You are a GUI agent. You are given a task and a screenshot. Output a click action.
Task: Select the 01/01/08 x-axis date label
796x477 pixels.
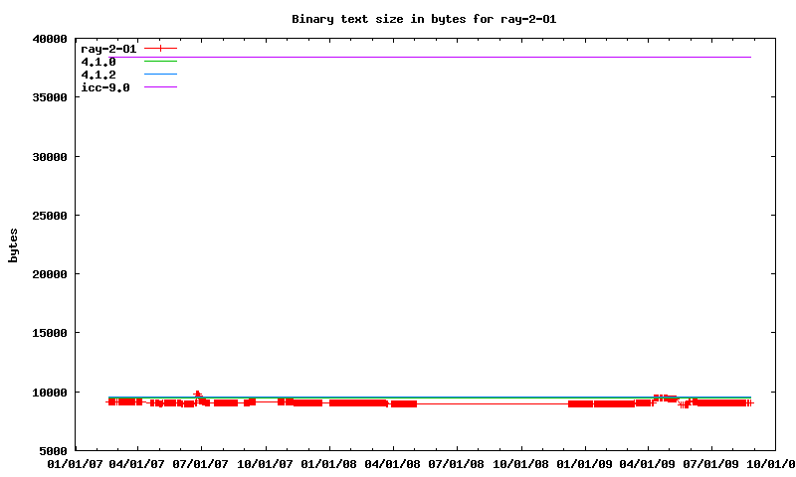(329, 463)
